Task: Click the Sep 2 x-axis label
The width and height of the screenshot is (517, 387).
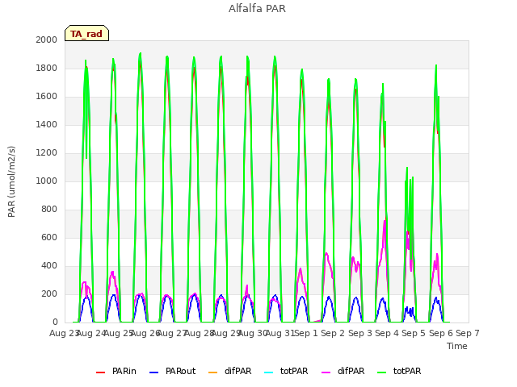Action: coord(333,333)
